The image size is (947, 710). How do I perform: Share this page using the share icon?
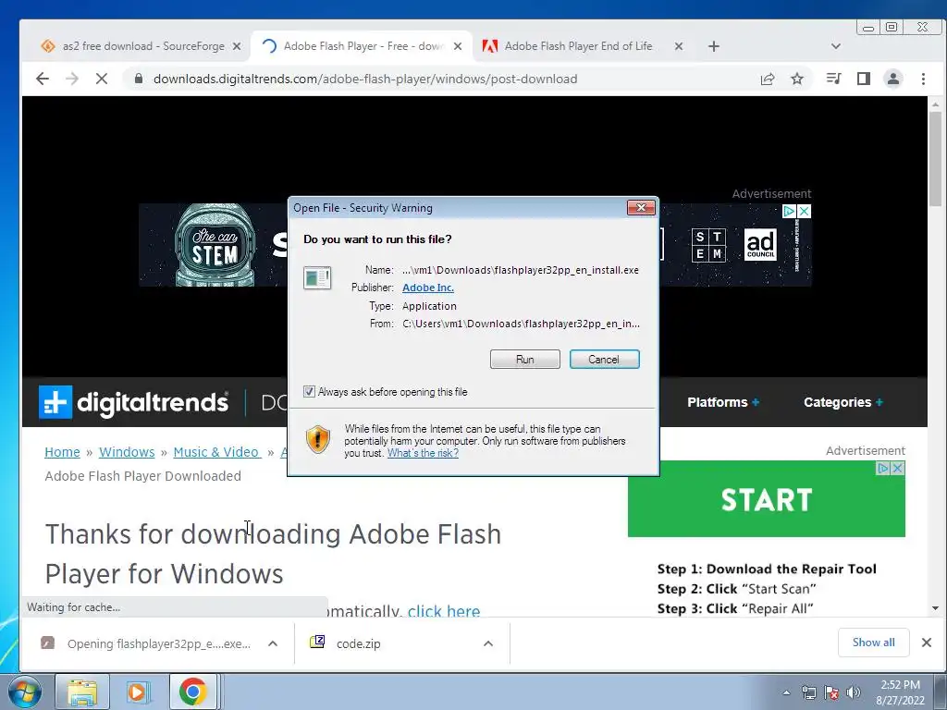tap(768, 79)
